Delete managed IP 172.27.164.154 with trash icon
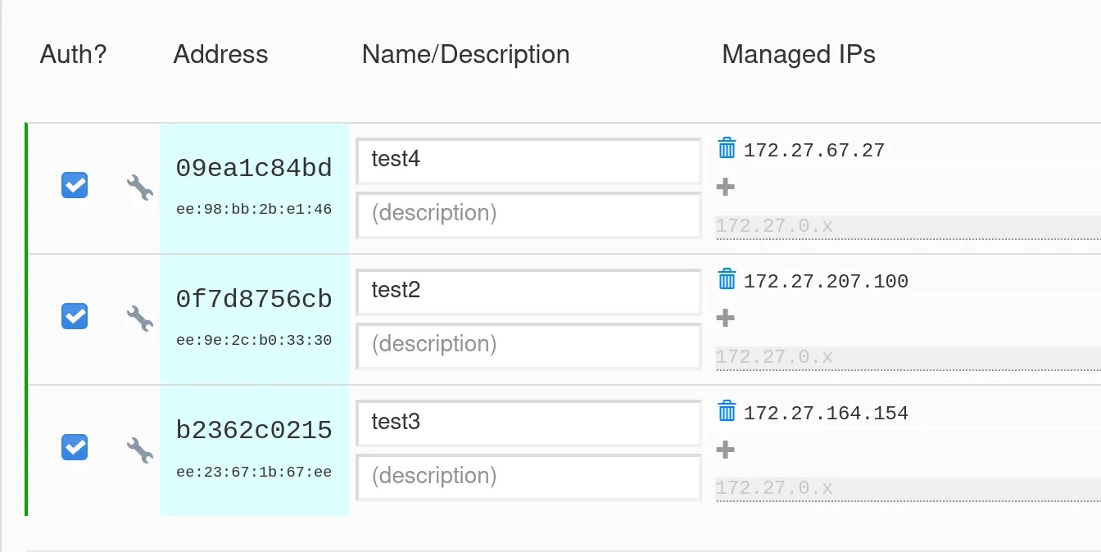Screen dimensions: 1101x552 click(x=727, y=411)
